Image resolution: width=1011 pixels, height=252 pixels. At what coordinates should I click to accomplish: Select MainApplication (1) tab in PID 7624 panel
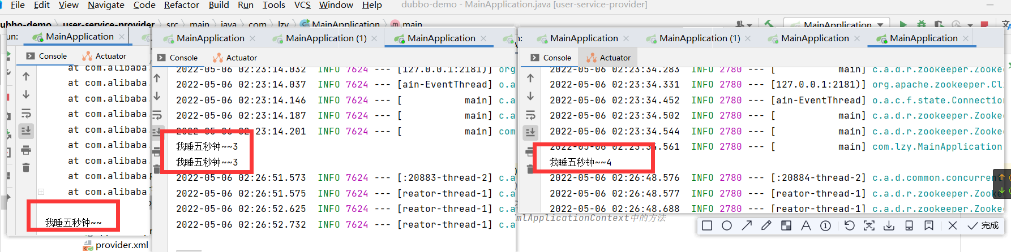tap(320, 38)
